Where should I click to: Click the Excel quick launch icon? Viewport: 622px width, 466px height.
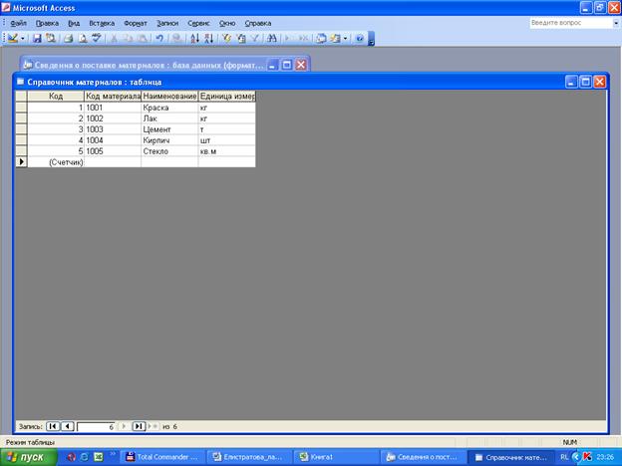(x=98, y=457)
